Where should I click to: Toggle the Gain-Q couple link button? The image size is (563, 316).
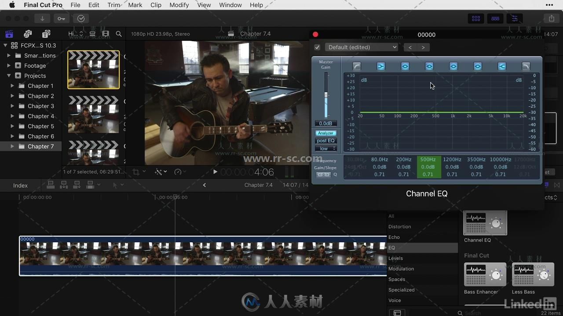tap(323, 175)
